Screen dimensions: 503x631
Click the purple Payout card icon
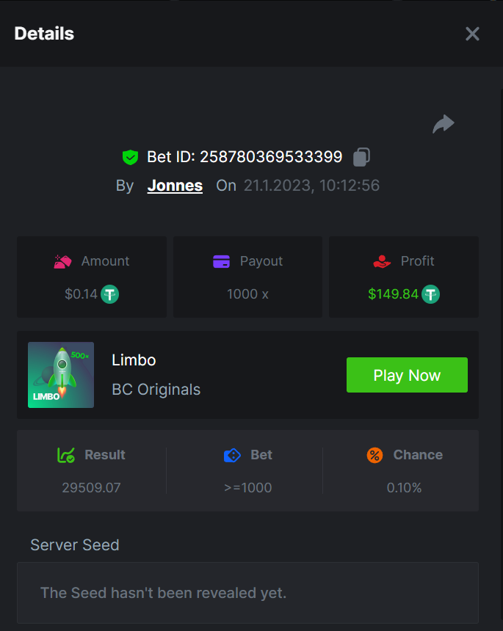pos(222,261)
